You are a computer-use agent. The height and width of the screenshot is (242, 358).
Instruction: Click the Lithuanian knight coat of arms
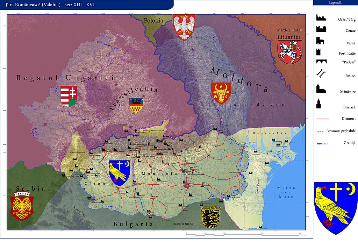point(290,52)
